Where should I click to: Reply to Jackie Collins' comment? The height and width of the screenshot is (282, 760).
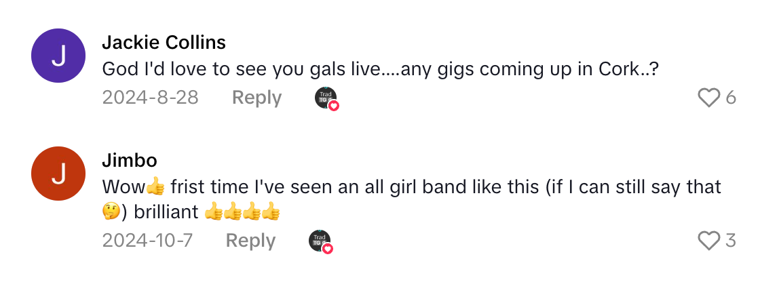coord(256,98)
